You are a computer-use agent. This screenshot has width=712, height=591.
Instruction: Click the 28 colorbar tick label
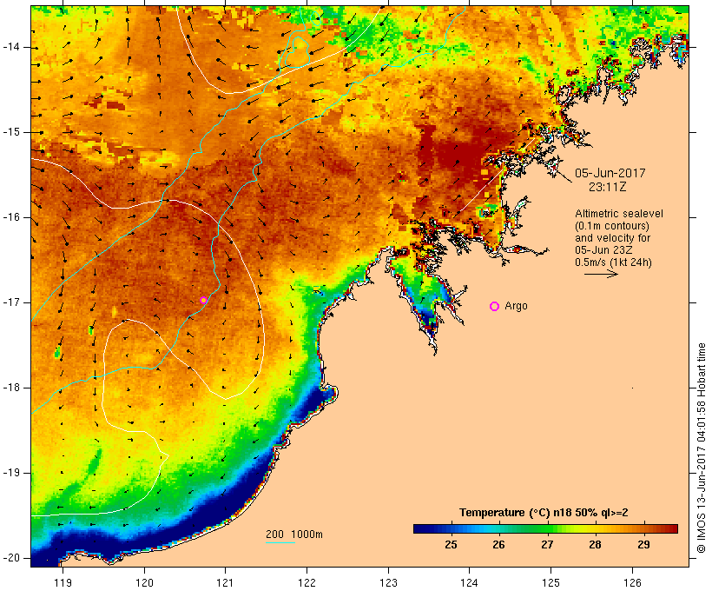click(596, 545)
